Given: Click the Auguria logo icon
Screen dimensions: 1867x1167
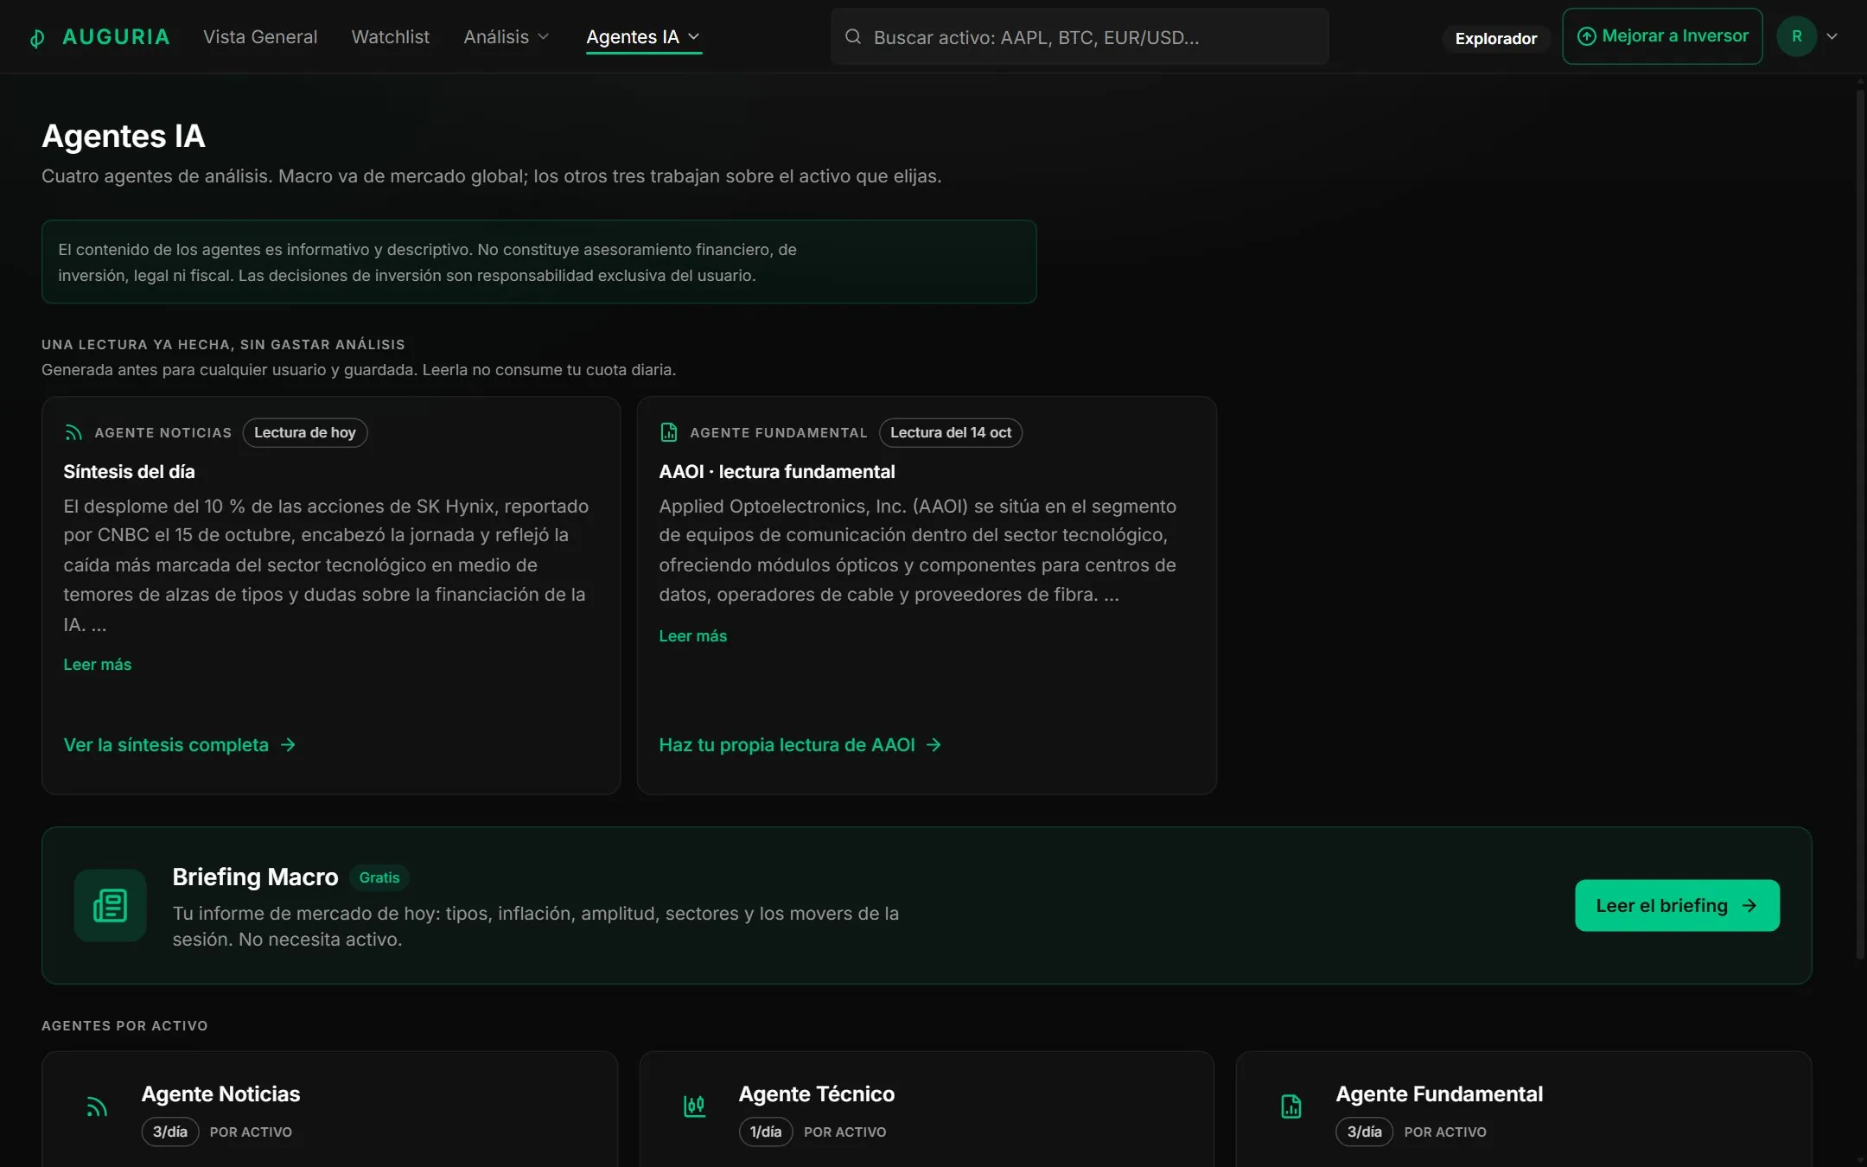Looking at the screenshot, I should point(37,38).
